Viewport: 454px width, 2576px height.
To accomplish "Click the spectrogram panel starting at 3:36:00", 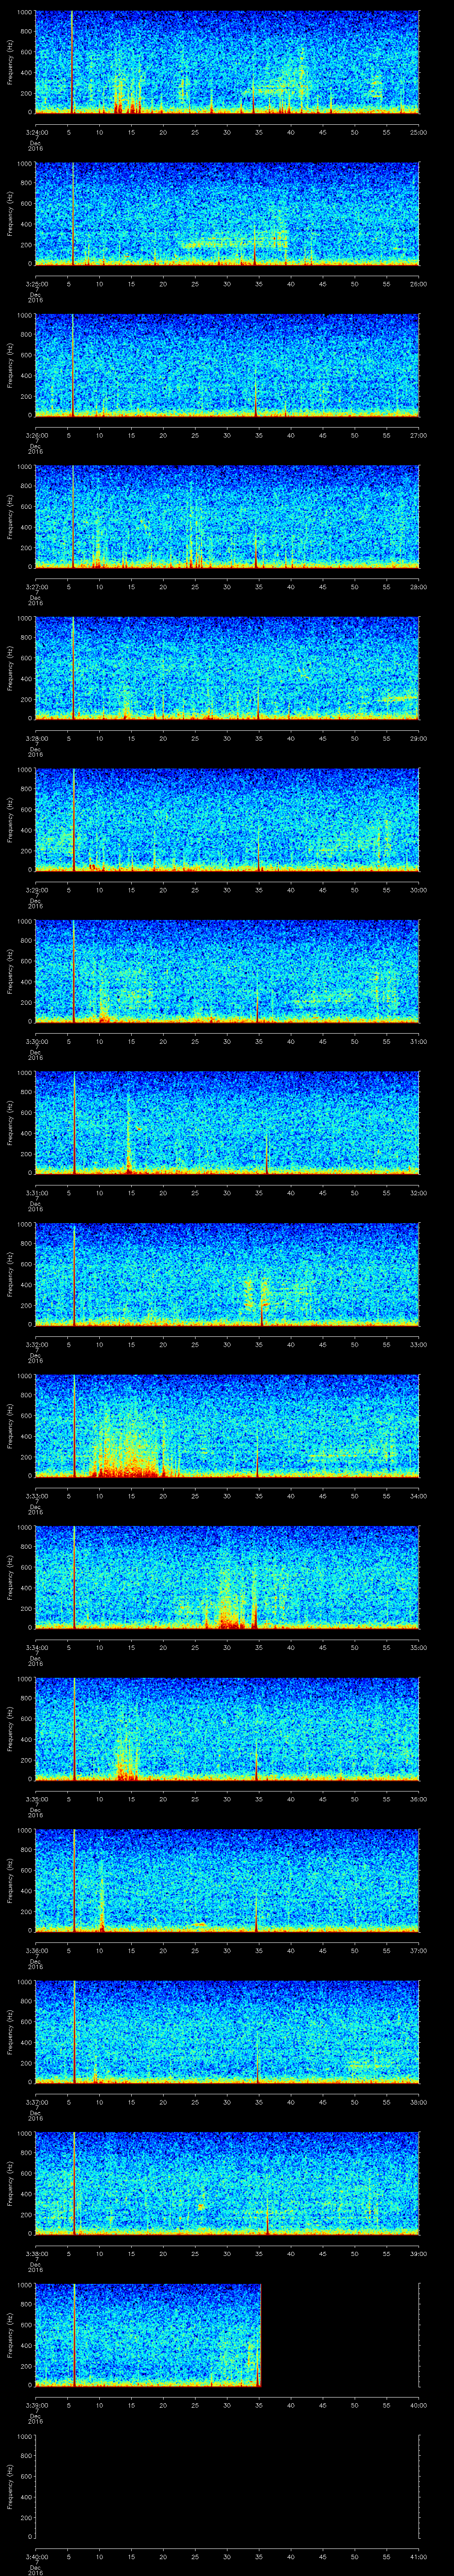I will 227,1880.
